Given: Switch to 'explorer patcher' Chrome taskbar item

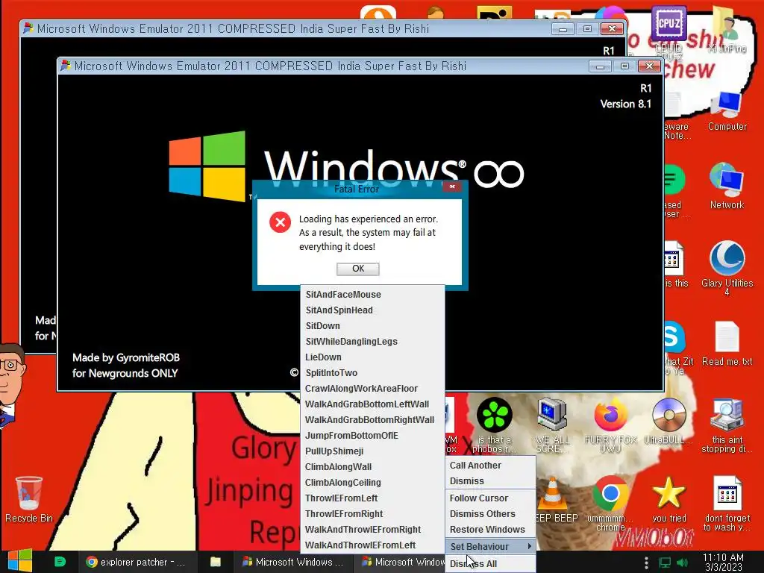Looking at the screenshot, I should coord(137,562).
